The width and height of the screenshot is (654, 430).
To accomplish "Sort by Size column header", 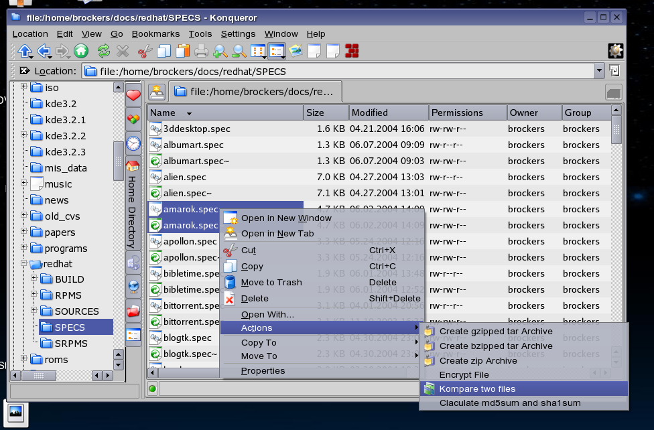I will click(x=326, y=113).
